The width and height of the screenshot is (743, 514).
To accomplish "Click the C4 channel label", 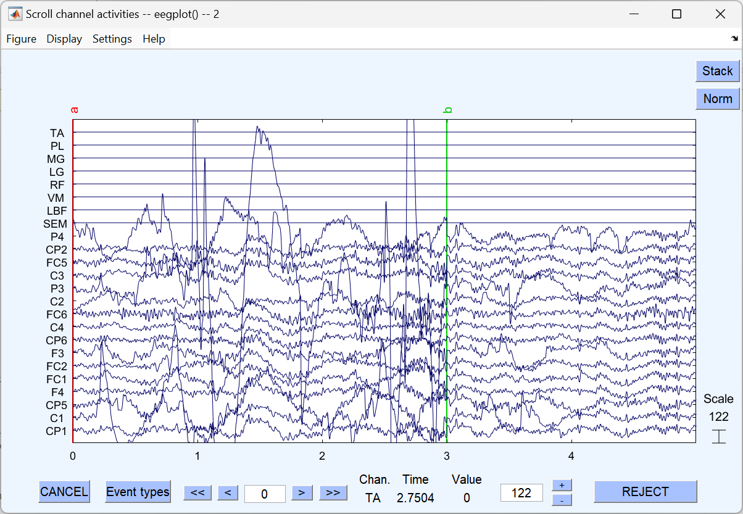I will [57, 327].
